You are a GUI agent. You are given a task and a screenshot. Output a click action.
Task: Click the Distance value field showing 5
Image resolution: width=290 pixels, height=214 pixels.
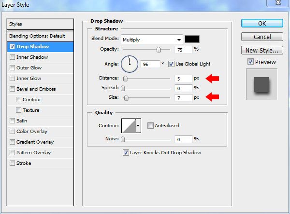click(184, 79)
